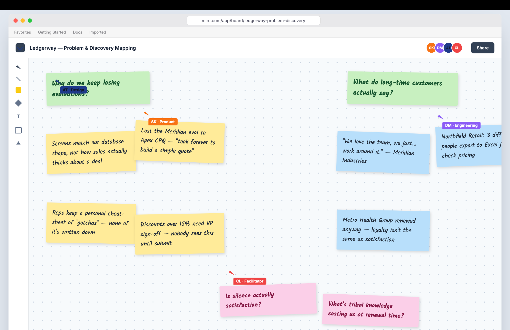Click the "CL · Facilitator" cursor label
Screen dimensions: 510x330
(250, 281)
